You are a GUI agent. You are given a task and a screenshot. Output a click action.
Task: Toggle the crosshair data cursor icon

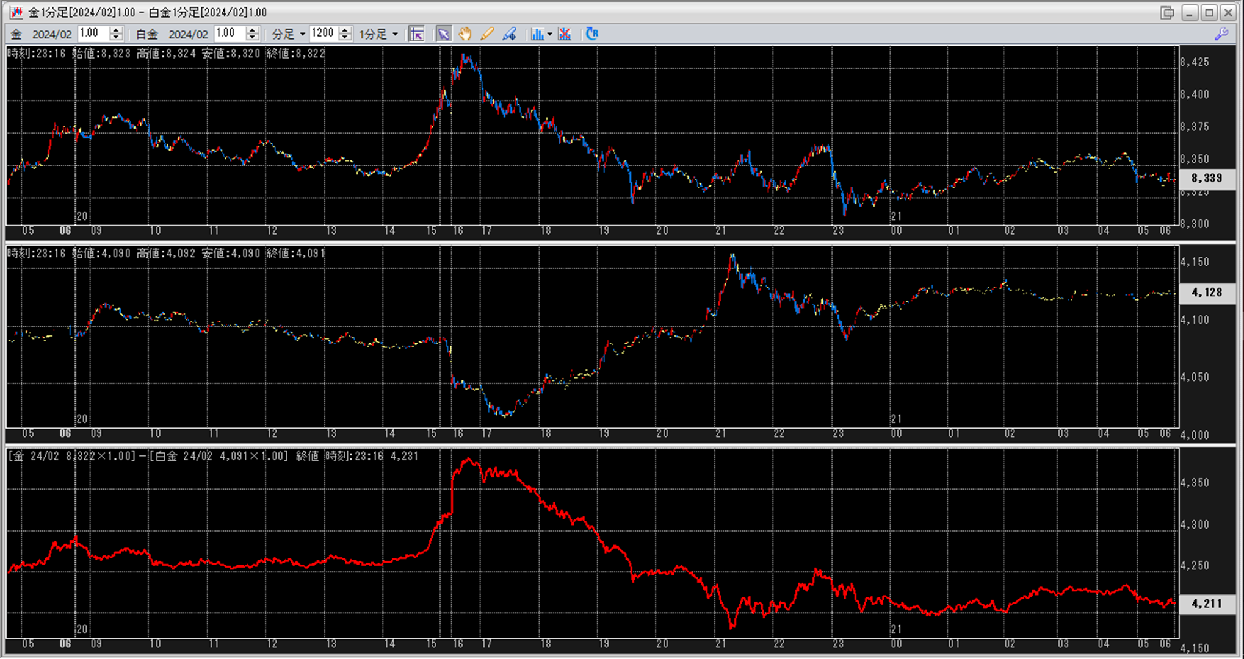coord(417,34)
